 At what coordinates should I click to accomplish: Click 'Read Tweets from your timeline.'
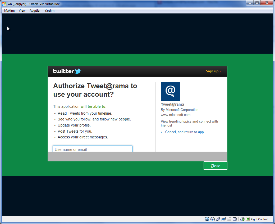[x=85, y=113]
